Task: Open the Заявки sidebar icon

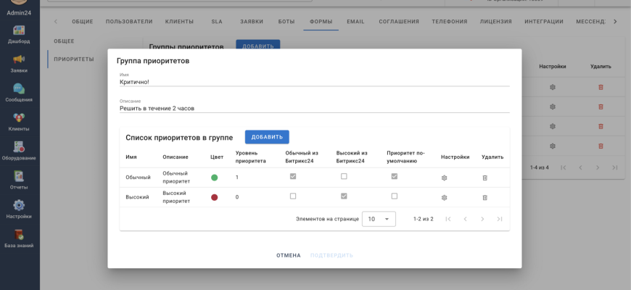Action: pyautogui.click(x=19, y=61)
